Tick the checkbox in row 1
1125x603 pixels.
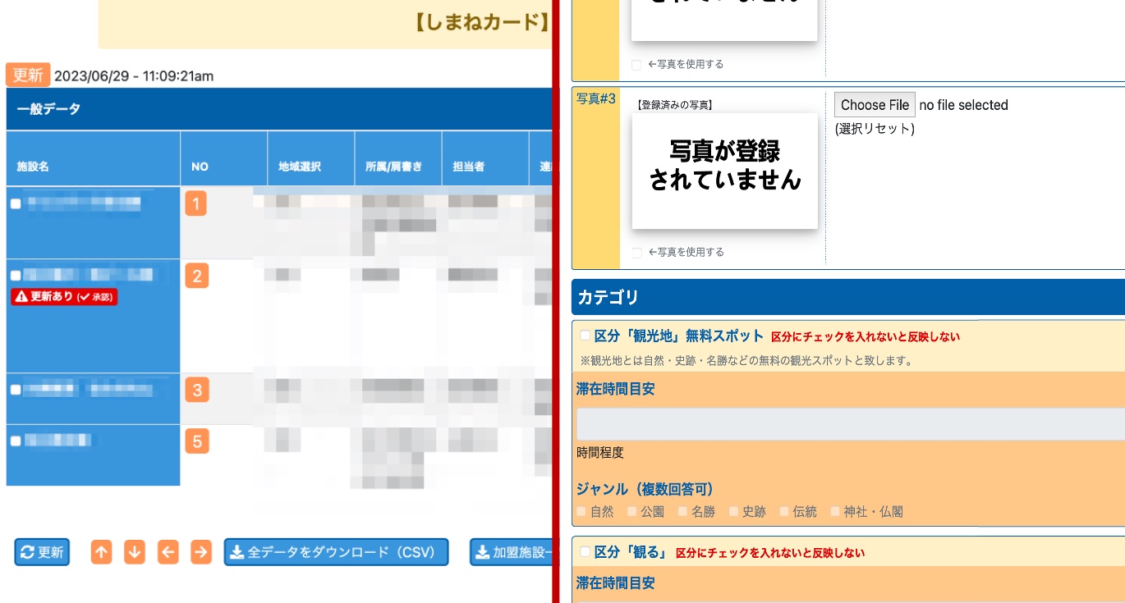[x=16, y=204]
